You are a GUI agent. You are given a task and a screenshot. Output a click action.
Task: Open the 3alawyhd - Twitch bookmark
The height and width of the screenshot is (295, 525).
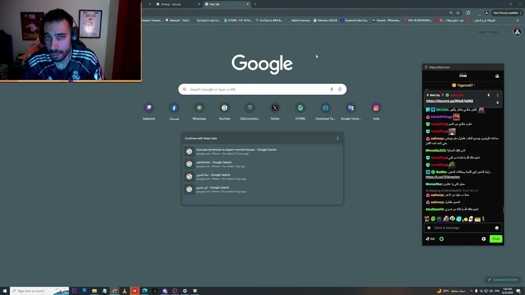[177, 20]
